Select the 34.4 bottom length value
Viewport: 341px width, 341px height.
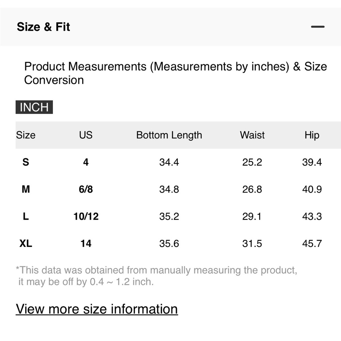pyautogui.click(x=169, y=162)
